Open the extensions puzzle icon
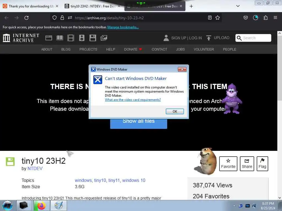This screenshot has width=282, height=211. (266, 18)
